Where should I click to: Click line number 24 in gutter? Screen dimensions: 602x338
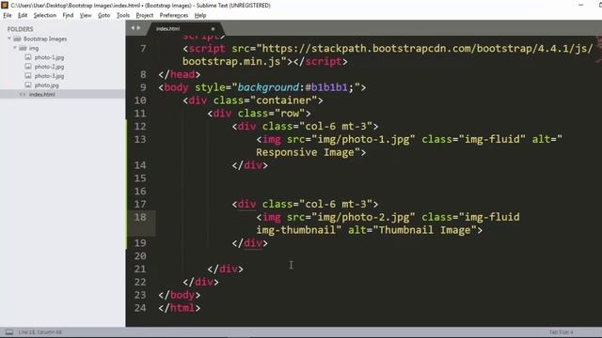click(x=140, y=308)
